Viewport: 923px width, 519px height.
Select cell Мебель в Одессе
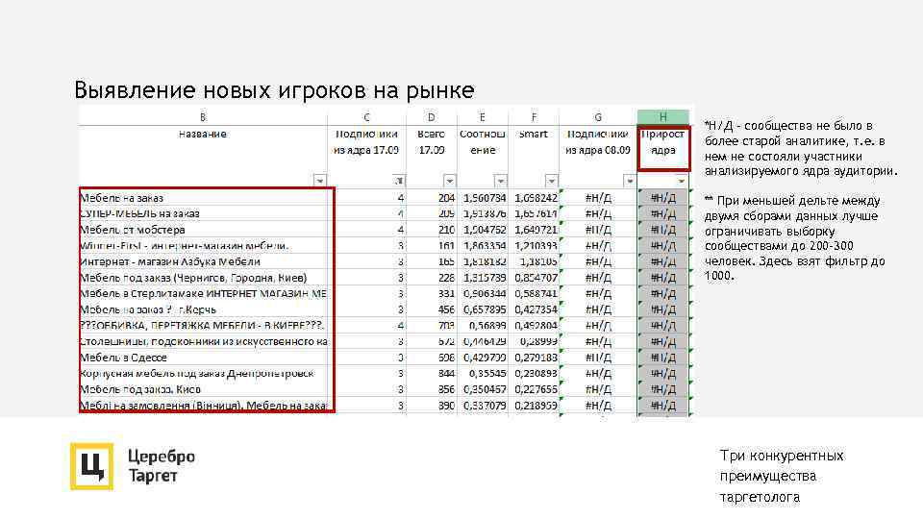pos(203,358)
